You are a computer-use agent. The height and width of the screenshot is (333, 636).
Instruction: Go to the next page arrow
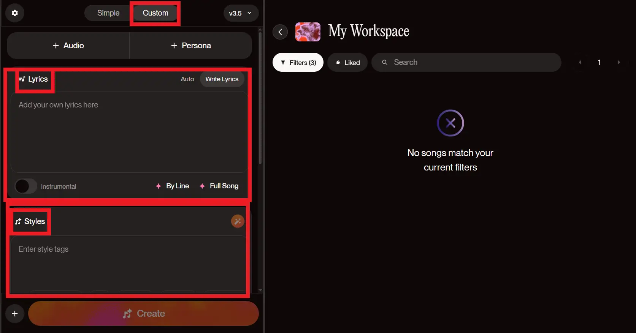[619, 62]
